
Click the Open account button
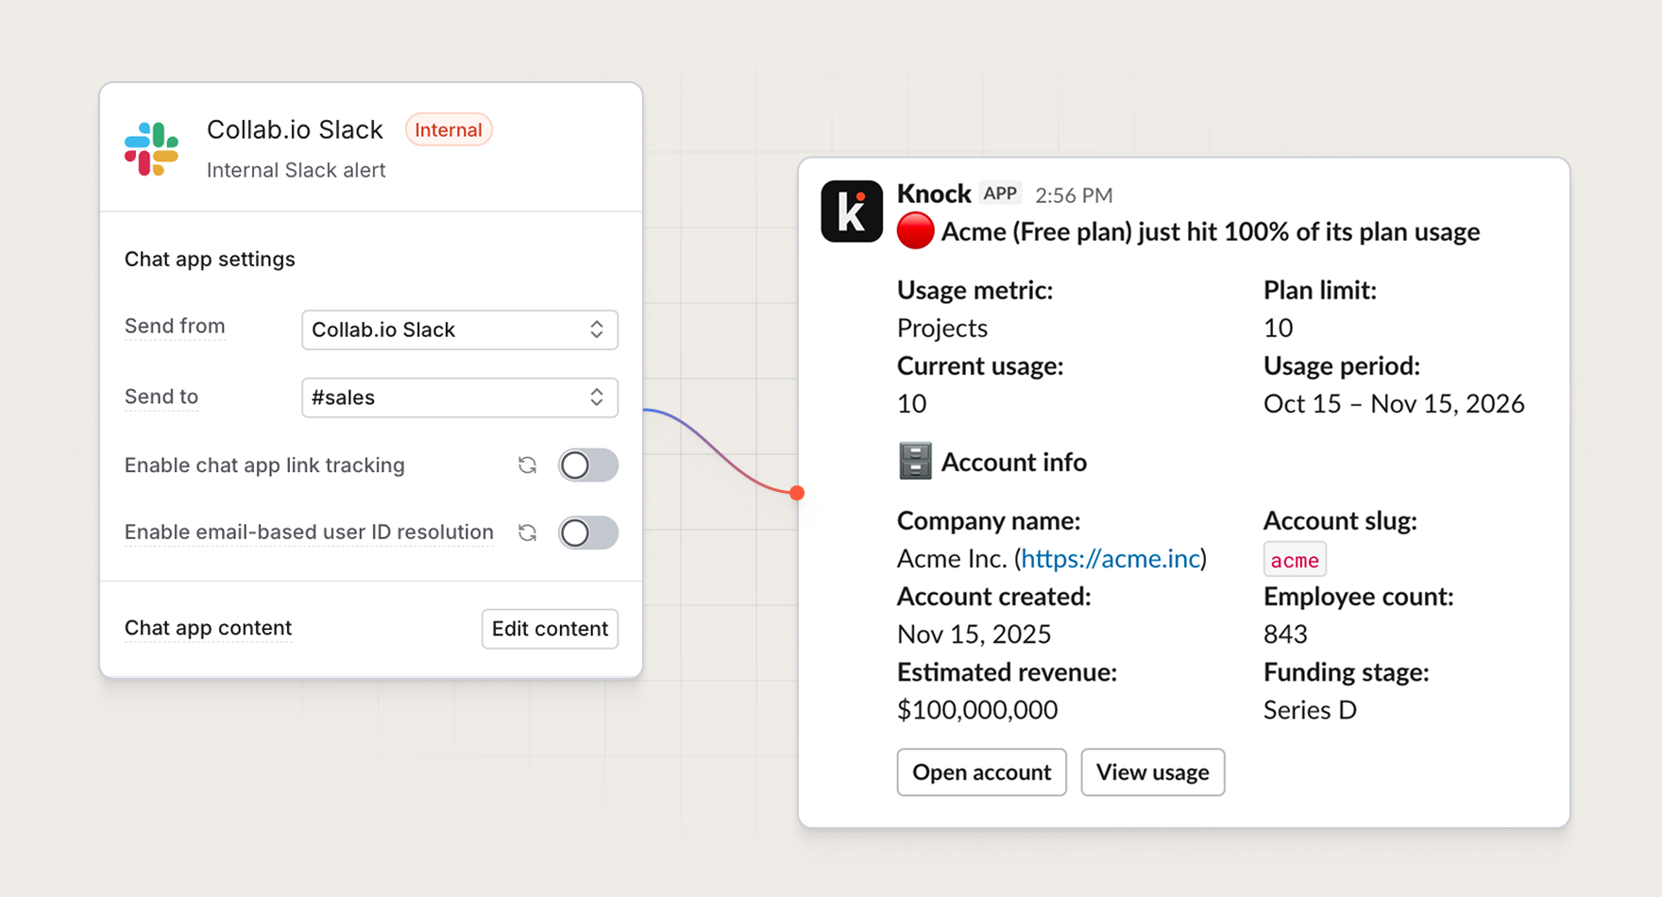pos(981,772)
